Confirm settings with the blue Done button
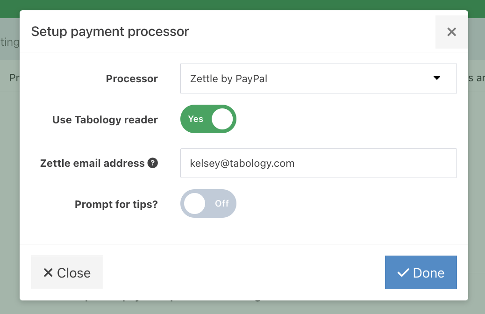Screen dimensions: 485x314 click(x=421, y=272)
